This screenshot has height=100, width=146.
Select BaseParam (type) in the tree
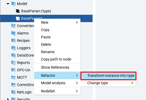(36, 11)
